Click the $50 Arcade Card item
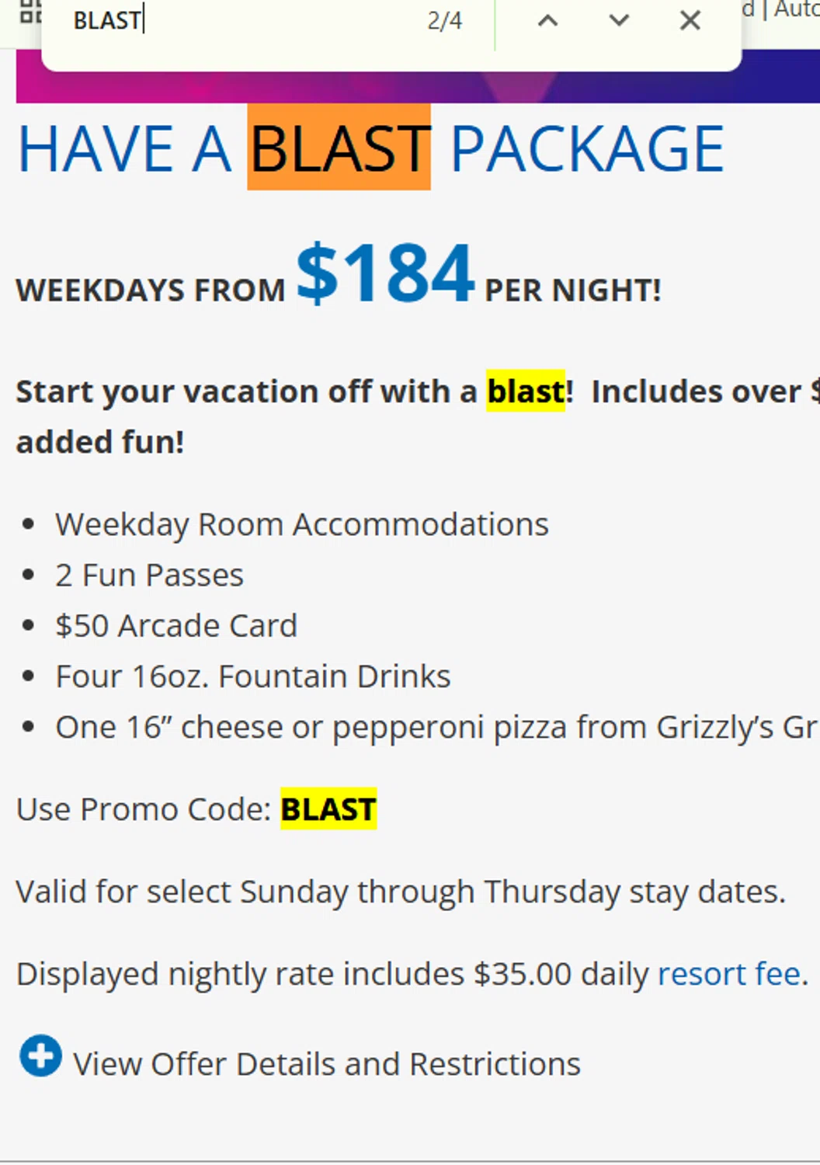The height and width of the screenshot is (1165, 820). click(x=176, y=626)
